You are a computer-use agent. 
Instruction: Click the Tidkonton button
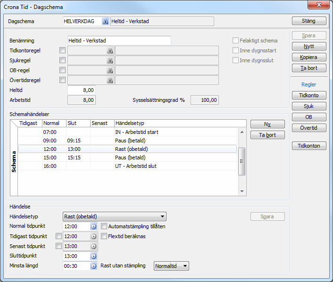tap(309, 146)
